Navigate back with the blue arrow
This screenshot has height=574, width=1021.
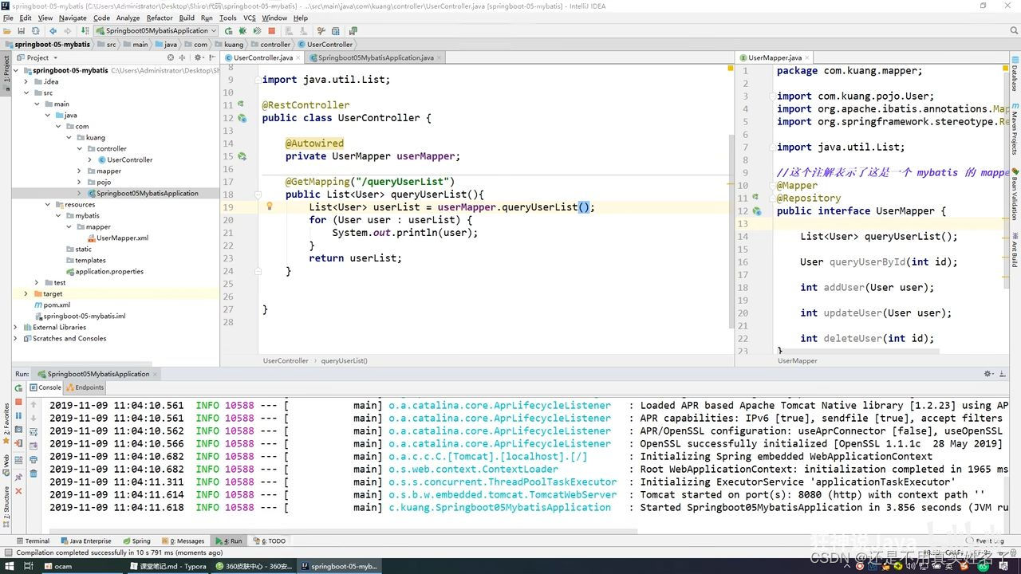(x=53, y=30)
